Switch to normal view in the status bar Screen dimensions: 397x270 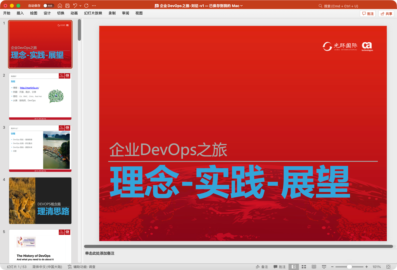pos(294,267)
